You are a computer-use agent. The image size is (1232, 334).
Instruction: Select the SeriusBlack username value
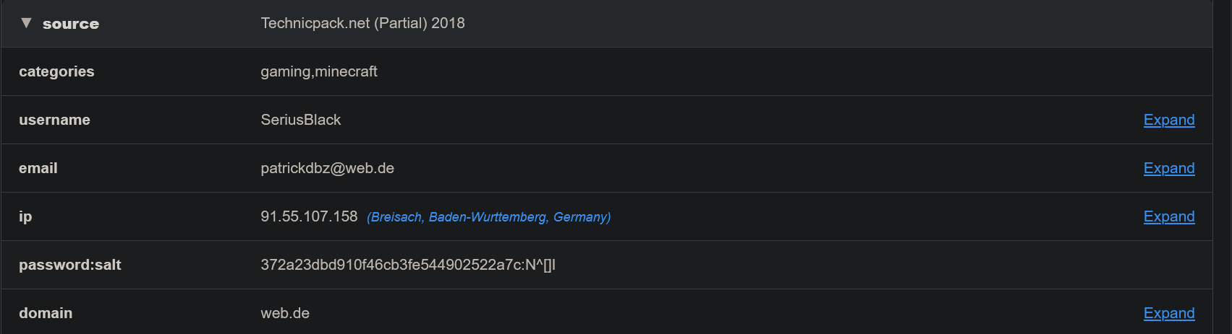click(300, 120)
